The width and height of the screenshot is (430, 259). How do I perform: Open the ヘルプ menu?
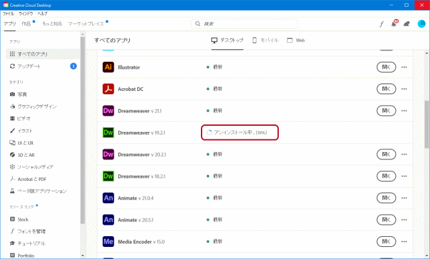click(42, 13)
